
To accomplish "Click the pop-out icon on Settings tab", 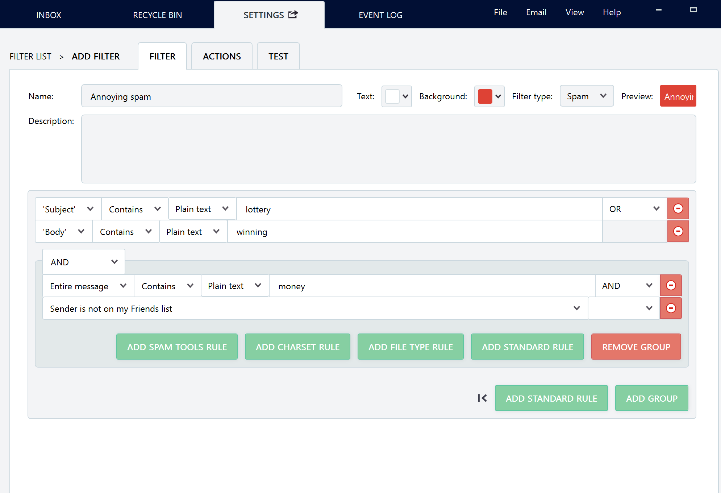I will coord(293,14).
